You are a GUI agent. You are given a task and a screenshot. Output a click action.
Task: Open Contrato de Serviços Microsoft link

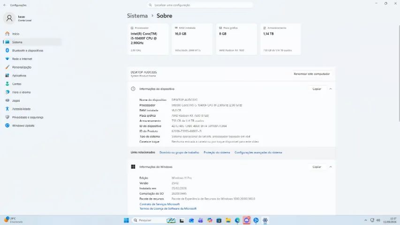coord(159,204)
